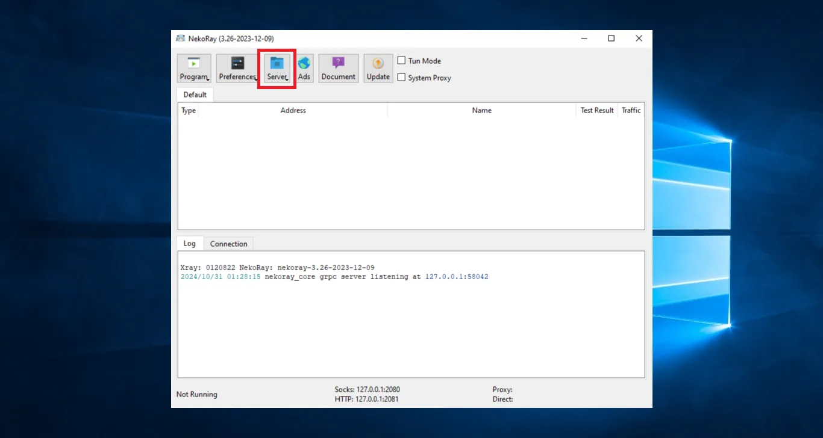Click the Socks: 127.0.0.1:2080 status
Viewport: 823px width, 438px height.
point(368,389)
